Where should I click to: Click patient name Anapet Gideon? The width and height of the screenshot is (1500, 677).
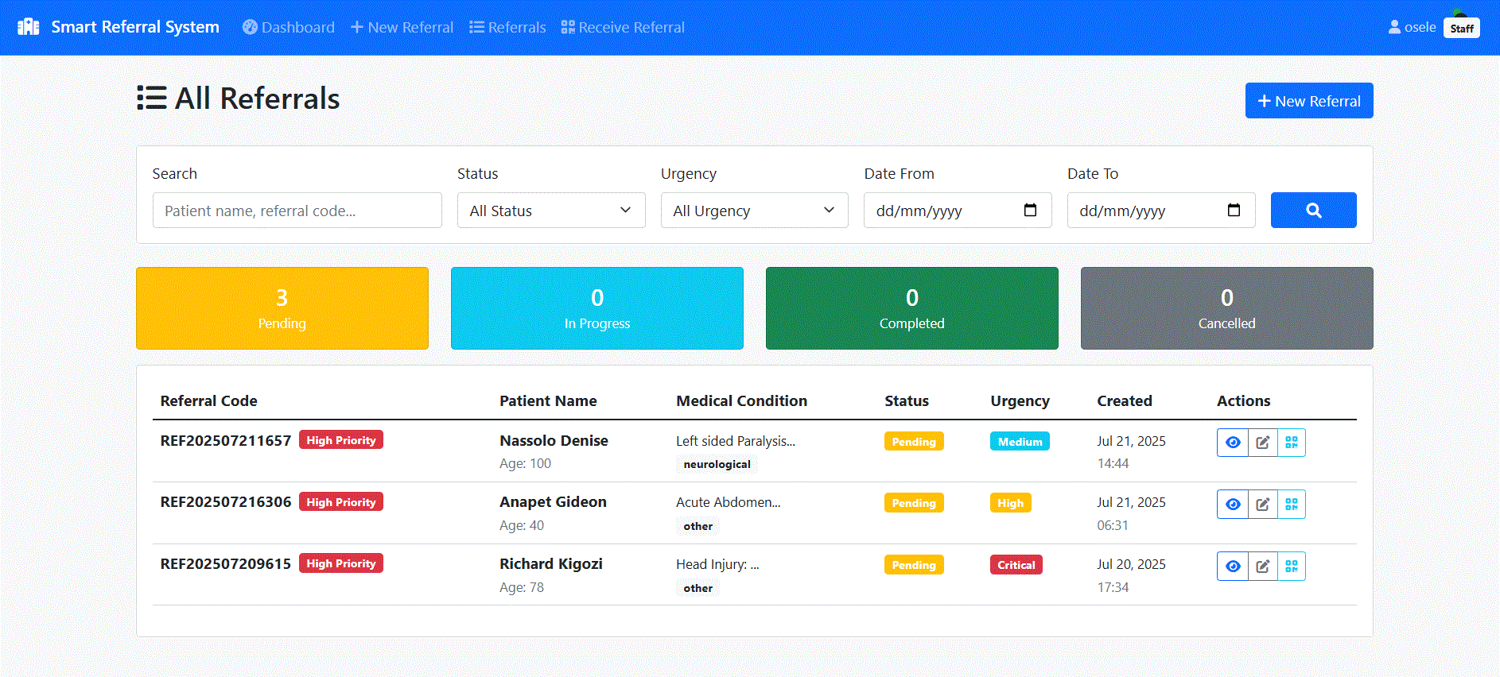(x=553, y=502)
